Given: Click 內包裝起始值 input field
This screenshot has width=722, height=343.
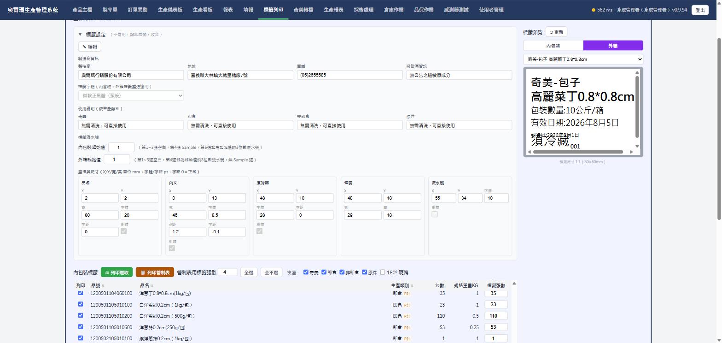Looking at the screenshot, I should pyautogui.click(x=121, y=147).
